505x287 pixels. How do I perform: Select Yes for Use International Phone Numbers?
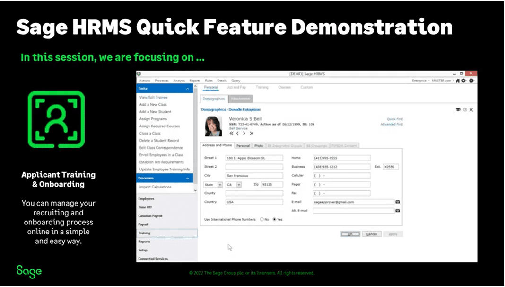[274, 219]
